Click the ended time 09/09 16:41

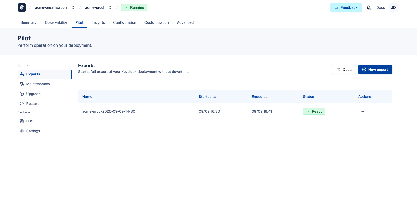(x=262, y=111)
